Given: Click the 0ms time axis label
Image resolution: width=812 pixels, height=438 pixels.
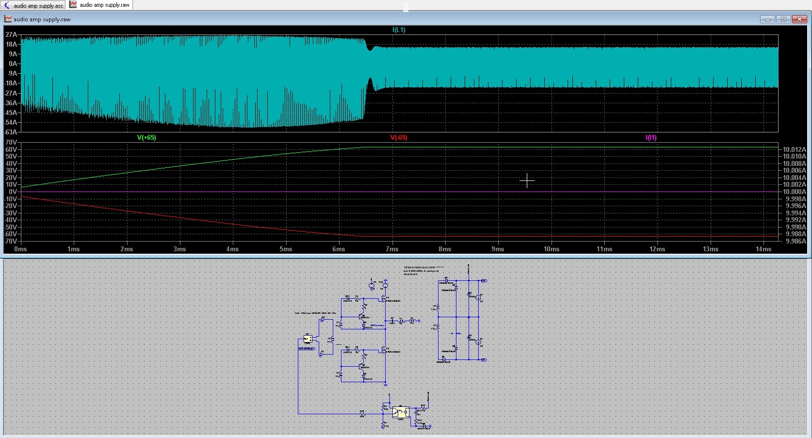Looking at the screenshot, I should (x=20, y=249).
